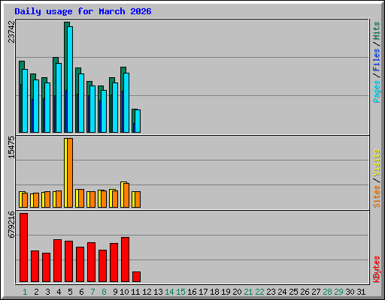385x300 pixels.
Task: Select day 11 on the x-axis
Action: click(135, 292)
